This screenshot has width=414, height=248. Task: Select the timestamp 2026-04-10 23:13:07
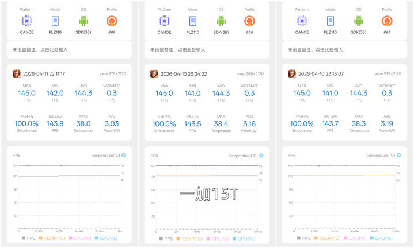point(321,73)
